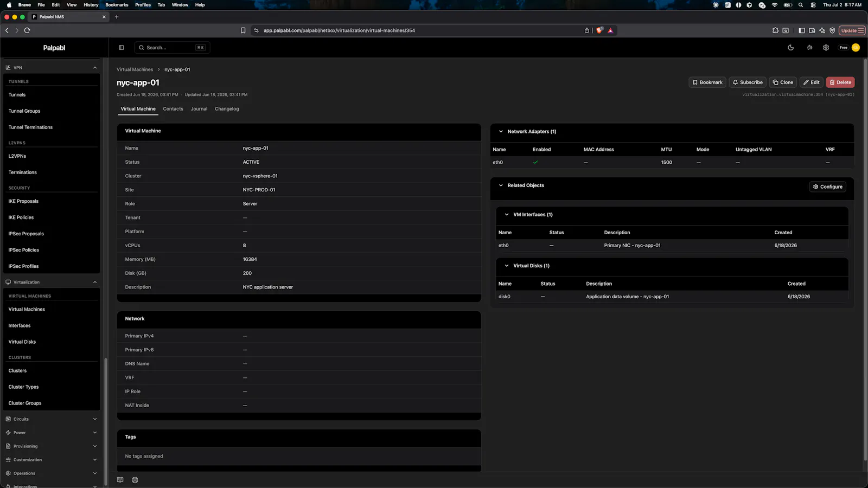
Task: Click the browser address bar URL
Action: click(339, 30)
